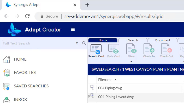The image size is (184, 103).
Task: Click the Inbox tray icon
Action: 7,100
